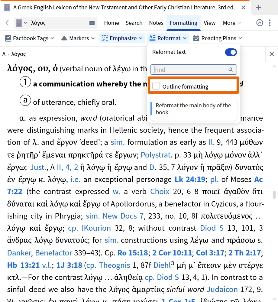Click the Reading Plans calendar icon

coord(196,38)
